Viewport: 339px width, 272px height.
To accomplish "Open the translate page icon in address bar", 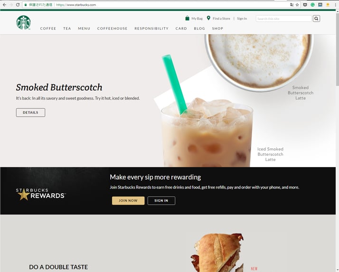I will pos(292,5).
